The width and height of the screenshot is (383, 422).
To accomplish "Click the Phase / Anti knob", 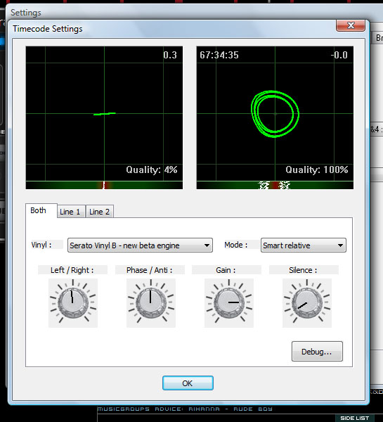I will [x=151, y=303].
